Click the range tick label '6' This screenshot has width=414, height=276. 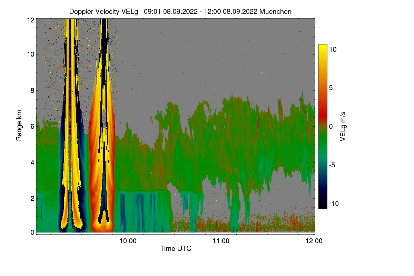click(x=32, y=127)
